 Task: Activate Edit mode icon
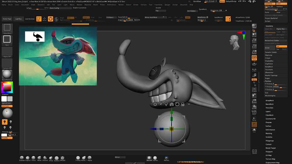[39, 19]
